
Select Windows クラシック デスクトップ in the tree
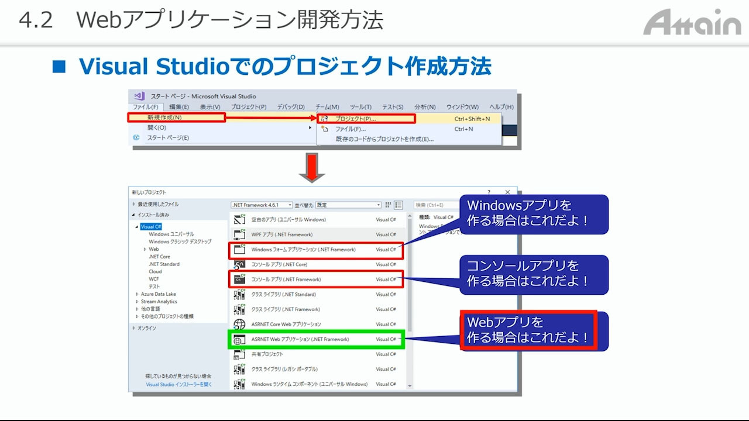pos(180,241)
